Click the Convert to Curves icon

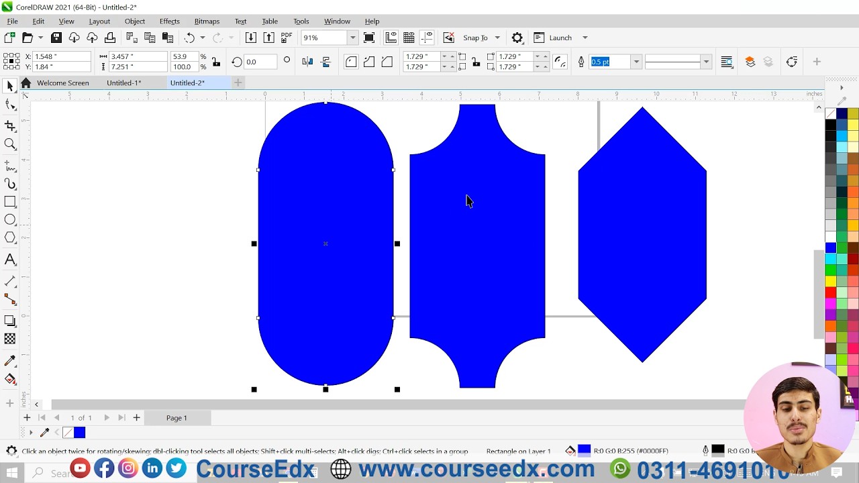[x=792, y=62]
